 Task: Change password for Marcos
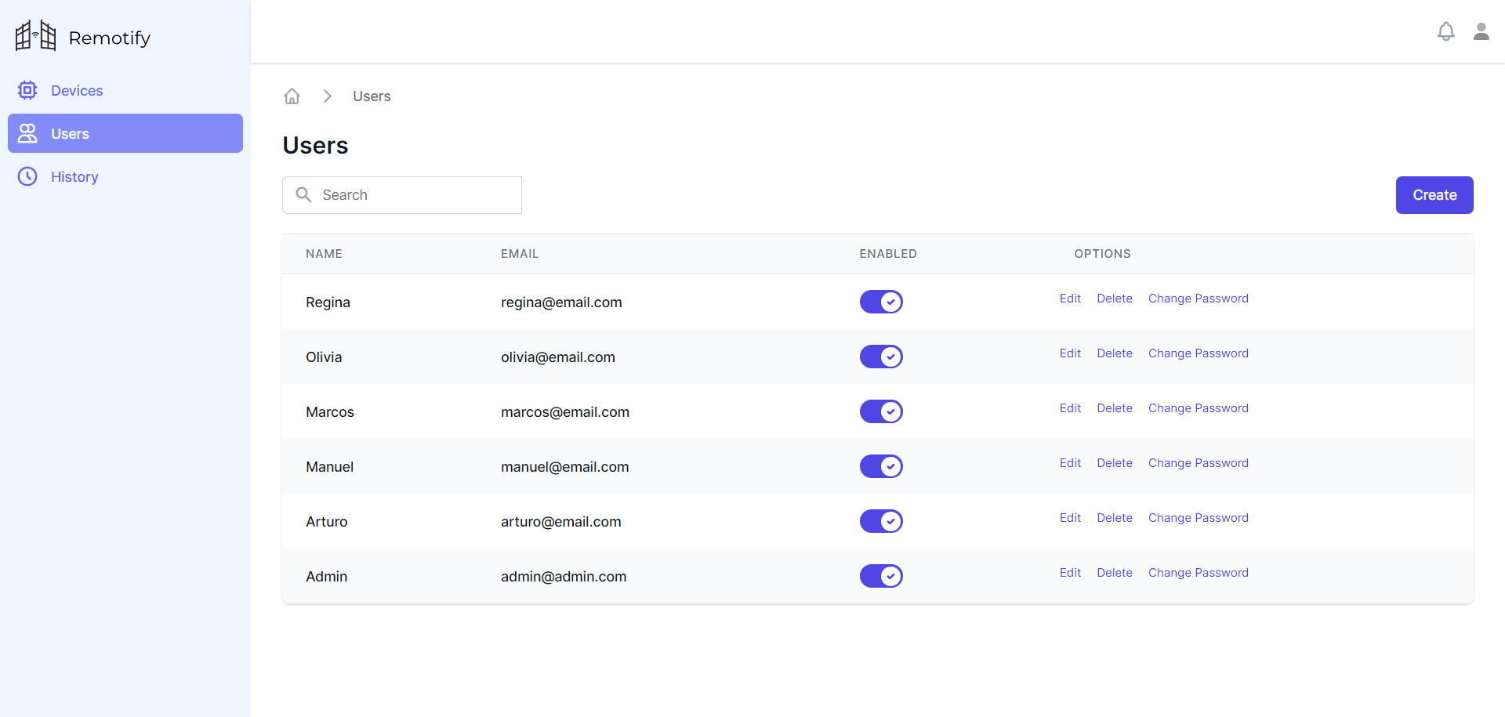tap(1199, 408)
